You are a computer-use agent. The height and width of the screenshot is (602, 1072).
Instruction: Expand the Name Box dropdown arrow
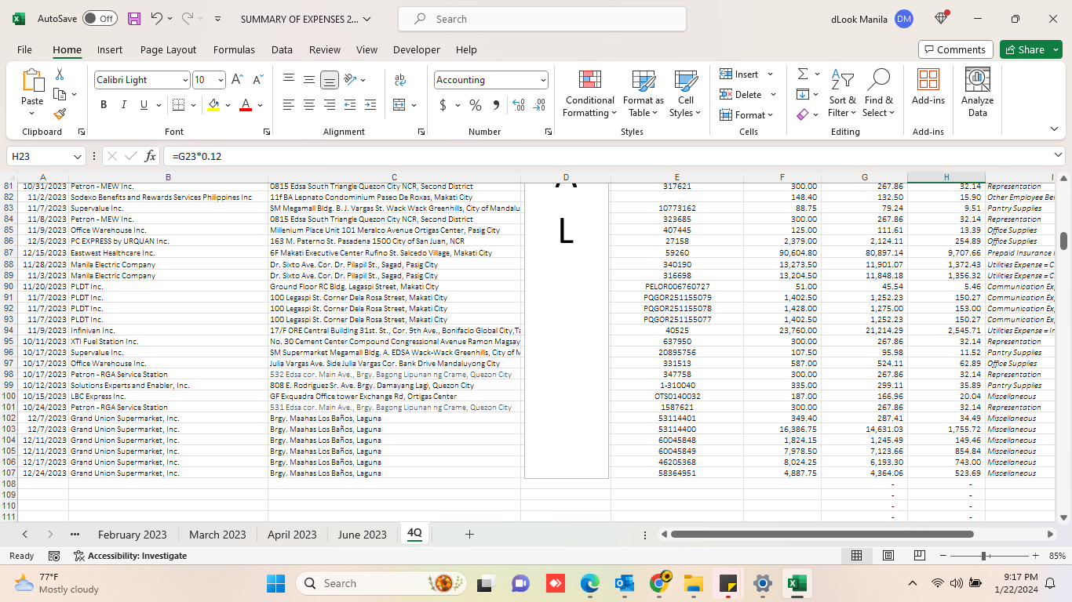77,156
